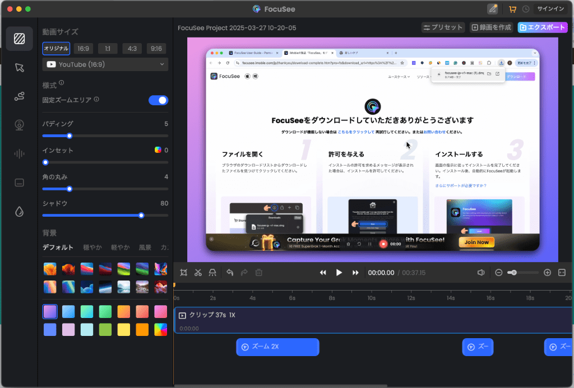Open the watermark droplet sidebar panel
The height and width of the screenshot is (388, 574).
(x=20, y=212)
